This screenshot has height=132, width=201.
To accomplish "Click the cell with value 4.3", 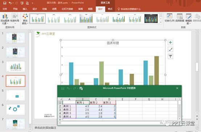I will tap(83, 106).
